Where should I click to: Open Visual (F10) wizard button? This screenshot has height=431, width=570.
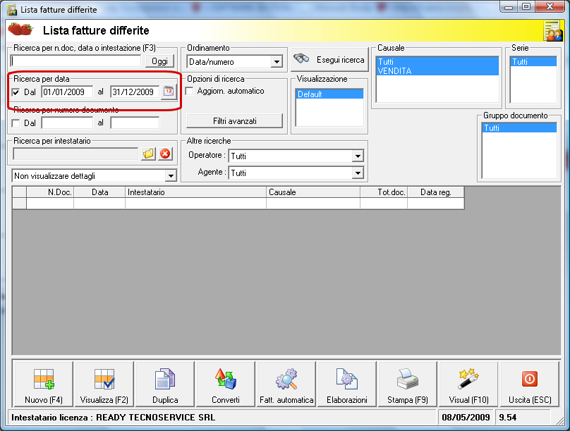[x=468, y=385]
